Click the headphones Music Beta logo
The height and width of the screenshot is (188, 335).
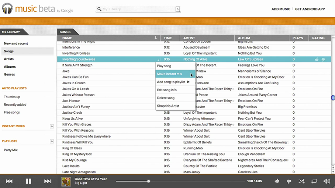click(7, 9)
